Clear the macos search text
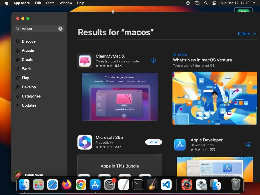 [x=60, y=29]
